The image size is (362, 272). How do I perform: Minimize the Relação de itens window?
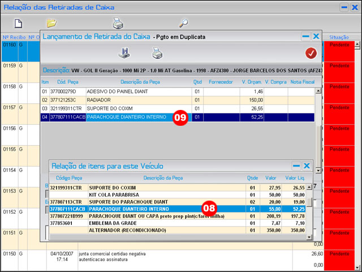pyautogui.click(x=295, y=165)
